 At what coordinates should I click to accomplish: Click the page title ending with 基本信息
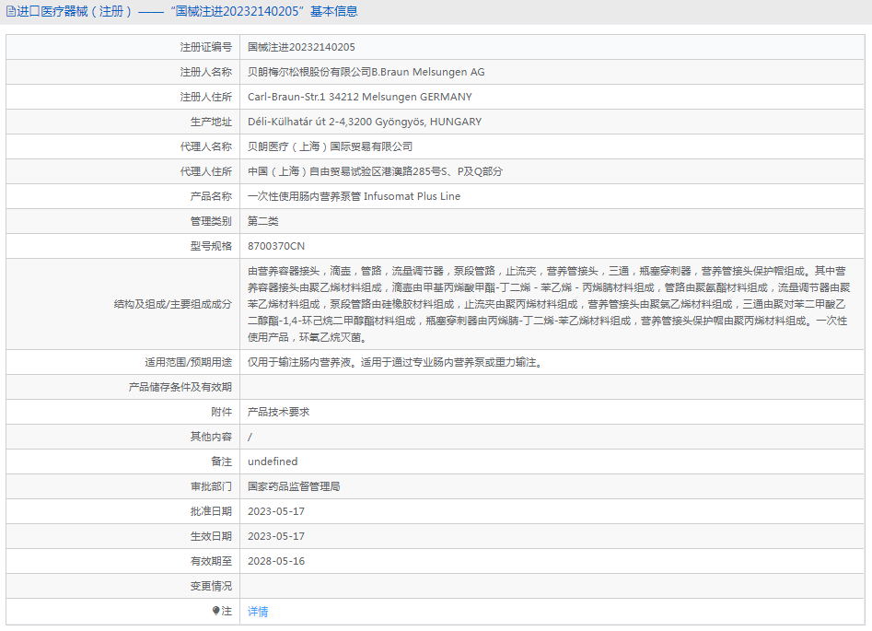point(187,12)
